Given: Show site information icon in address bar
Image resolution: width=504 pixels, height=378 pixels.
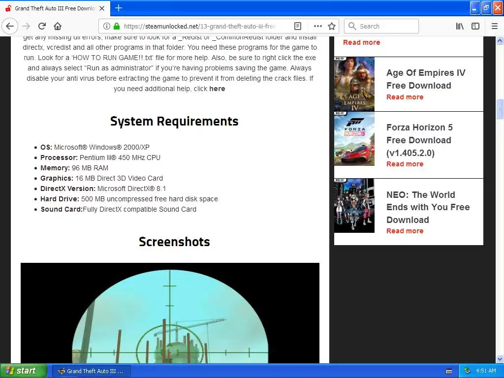Looking at the screenshot, I should 107,26.
